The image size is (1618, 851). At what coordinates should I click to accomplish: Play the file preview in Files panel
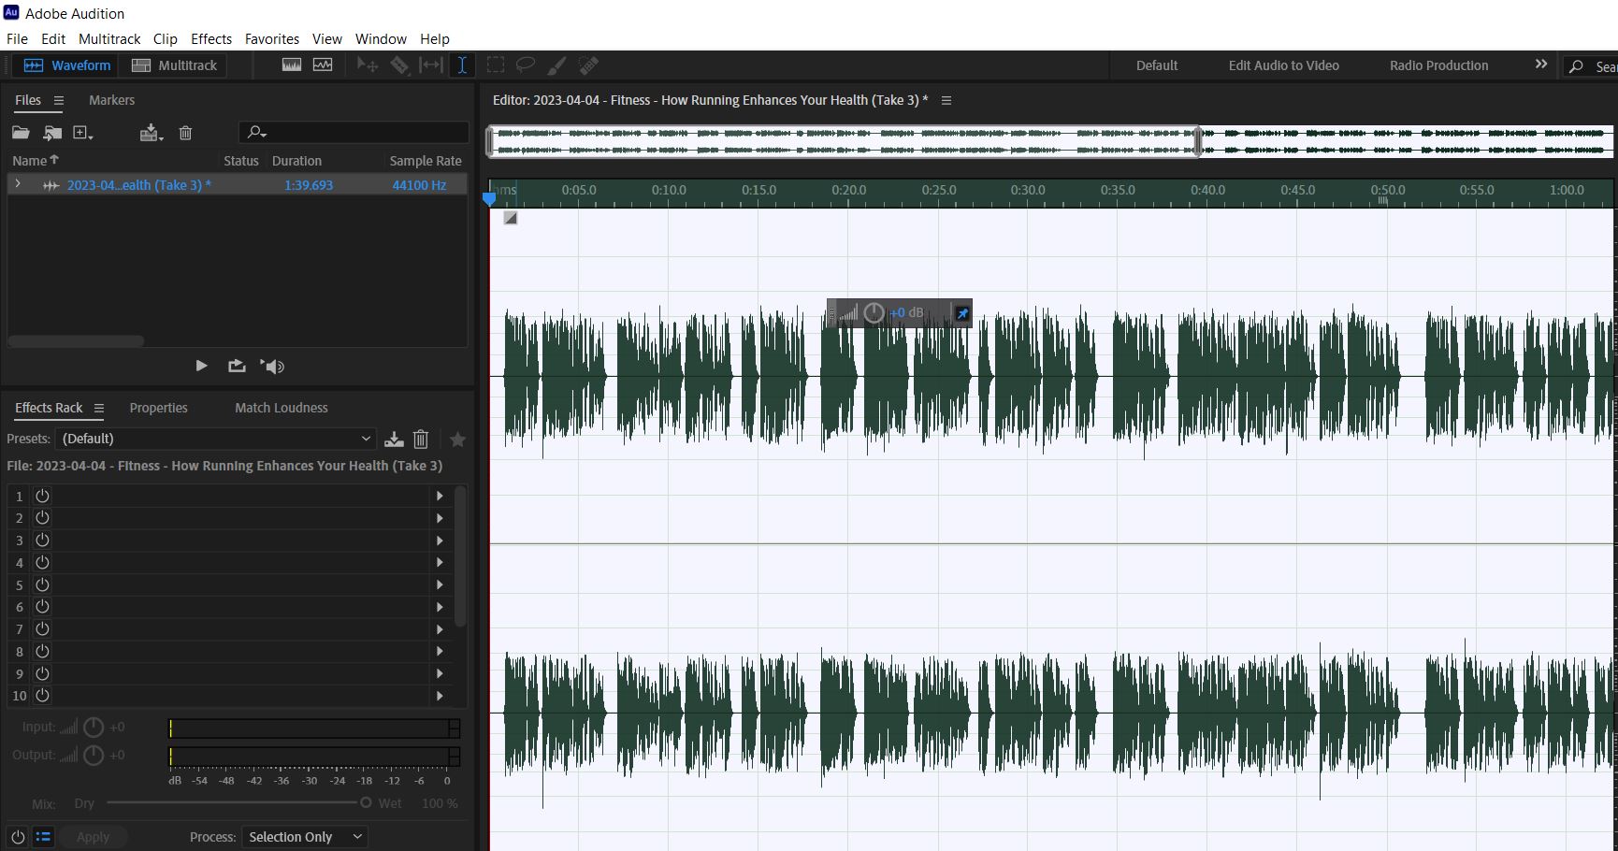[201, 366]
